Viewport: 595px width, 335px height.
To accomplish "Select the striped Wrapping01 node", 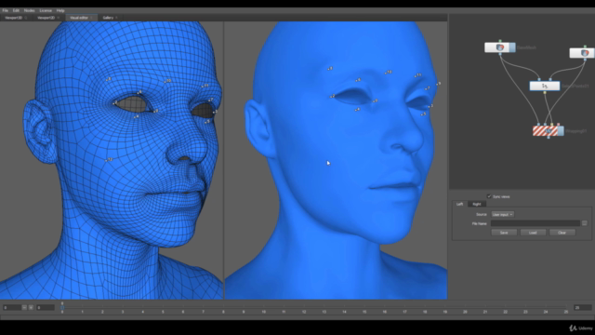I will tap(546, 131).
